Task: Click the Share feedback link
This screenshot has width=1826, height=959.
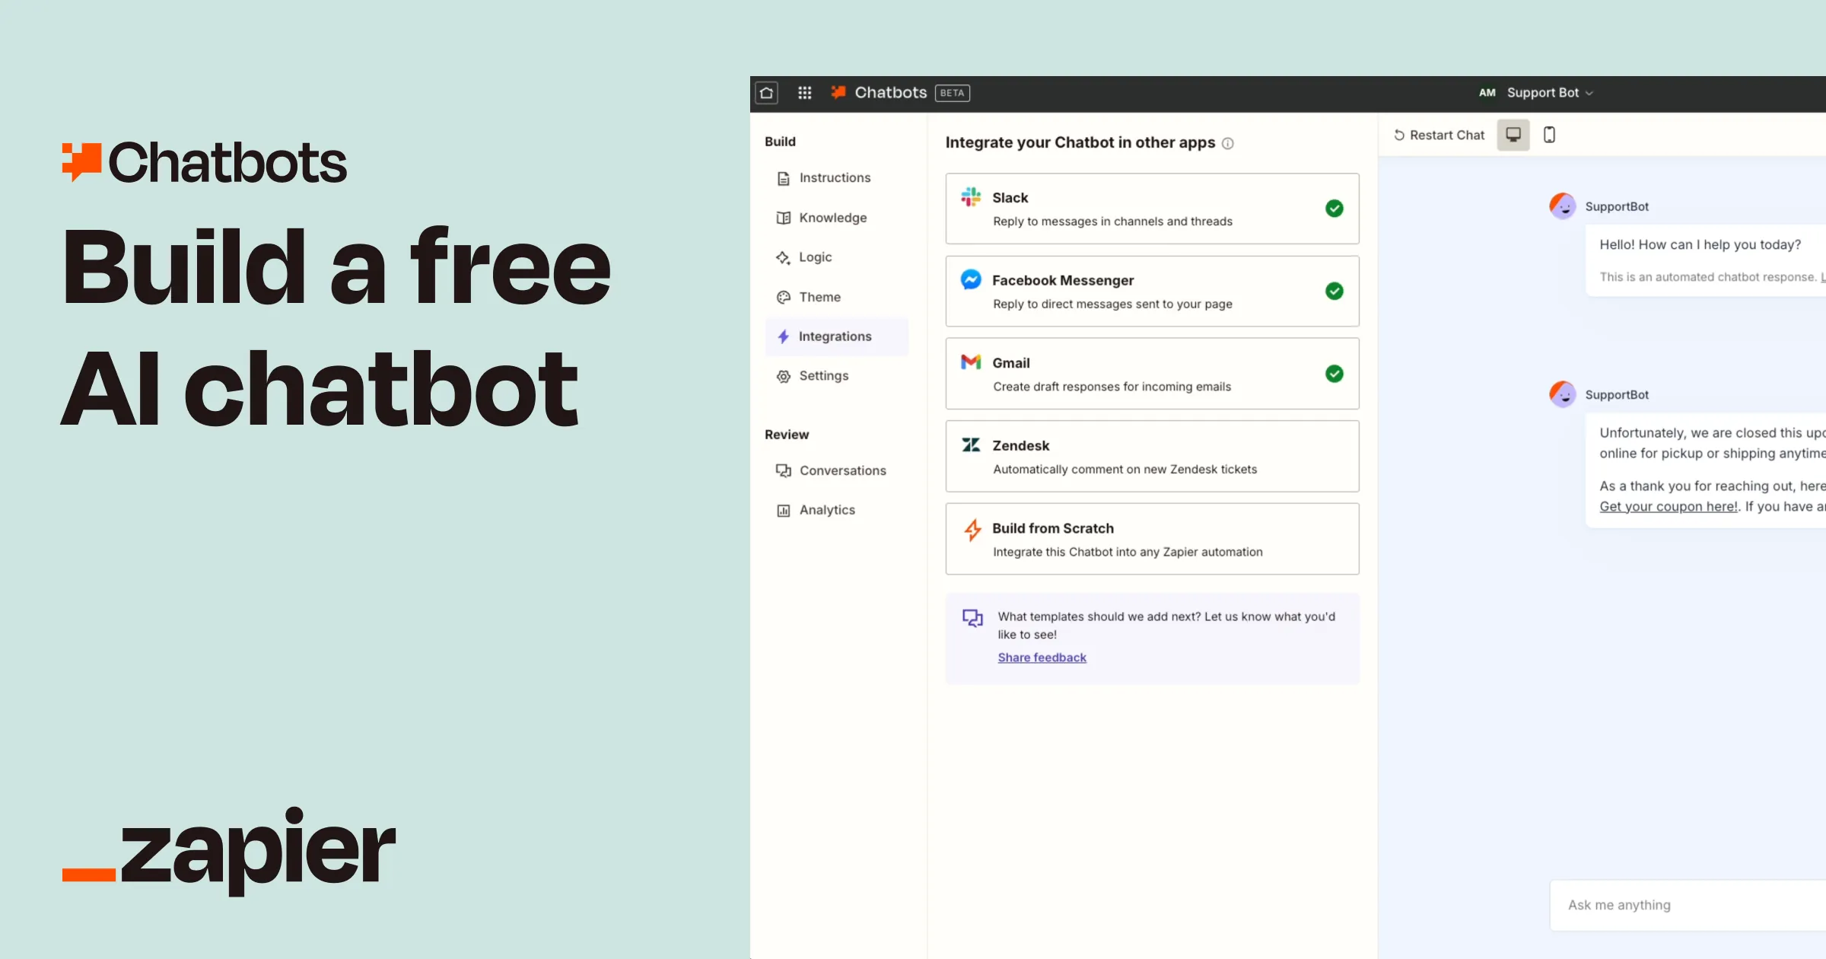Action: pos(1042,658)
